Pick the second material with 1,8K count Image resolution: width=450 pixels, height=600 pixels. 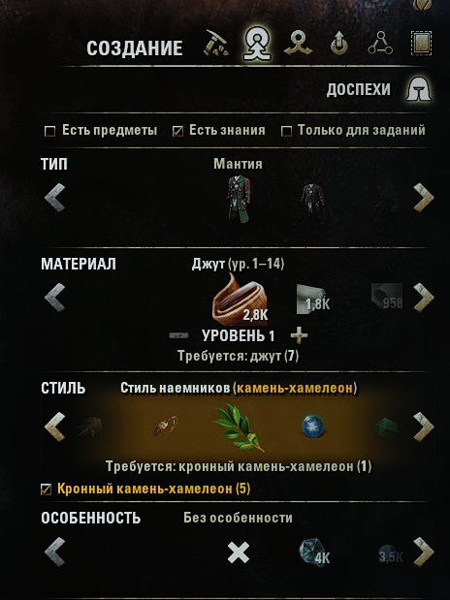312,300
